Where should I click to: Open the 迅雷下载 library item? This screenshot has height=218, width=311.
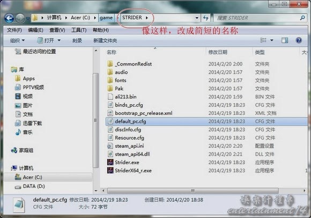click(x=28, y=123)
